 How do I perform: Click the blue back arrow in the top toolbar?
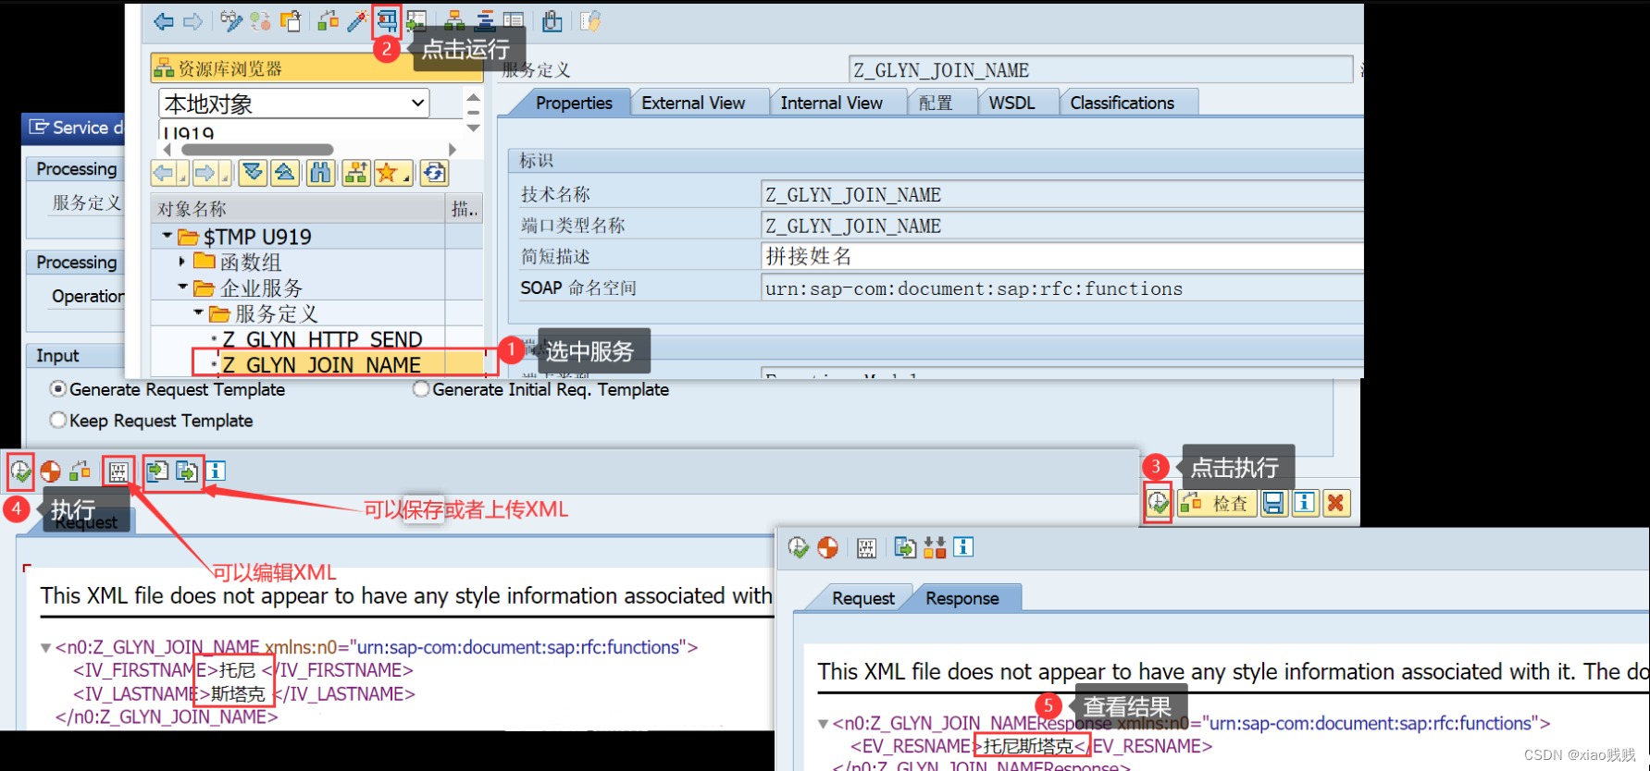164,21
